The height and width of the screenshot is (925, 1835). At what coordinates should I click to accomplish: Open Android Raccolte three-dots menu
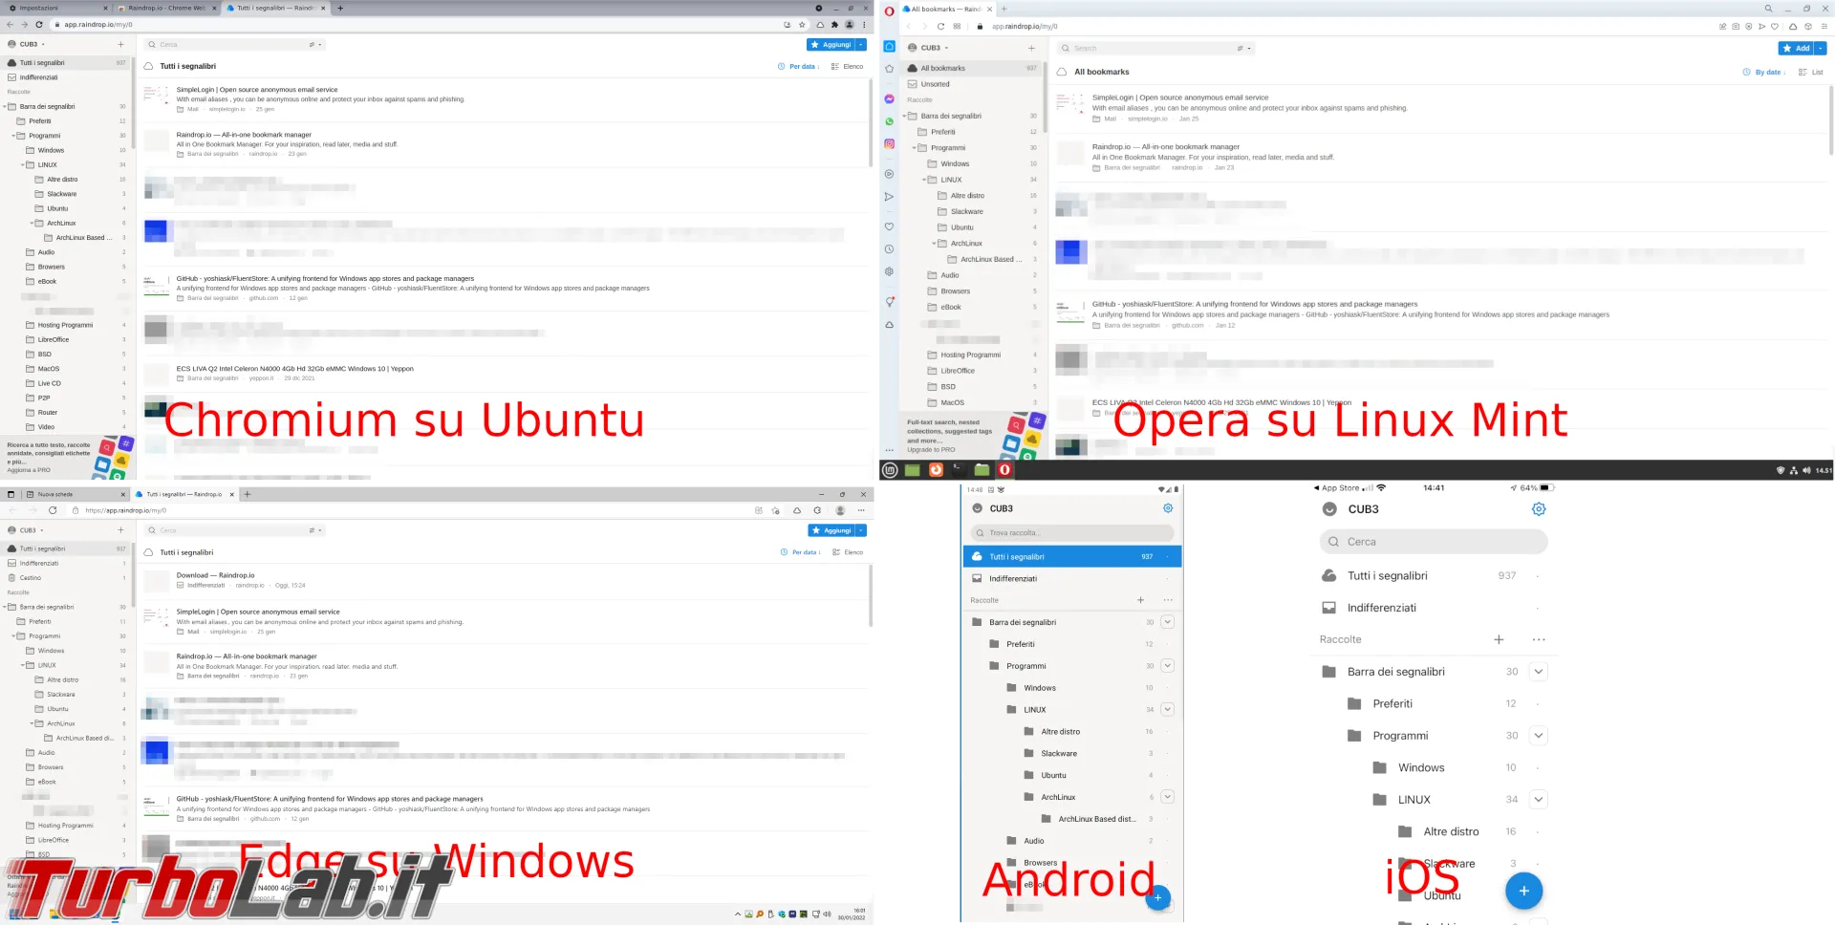tap(1167, 600)
